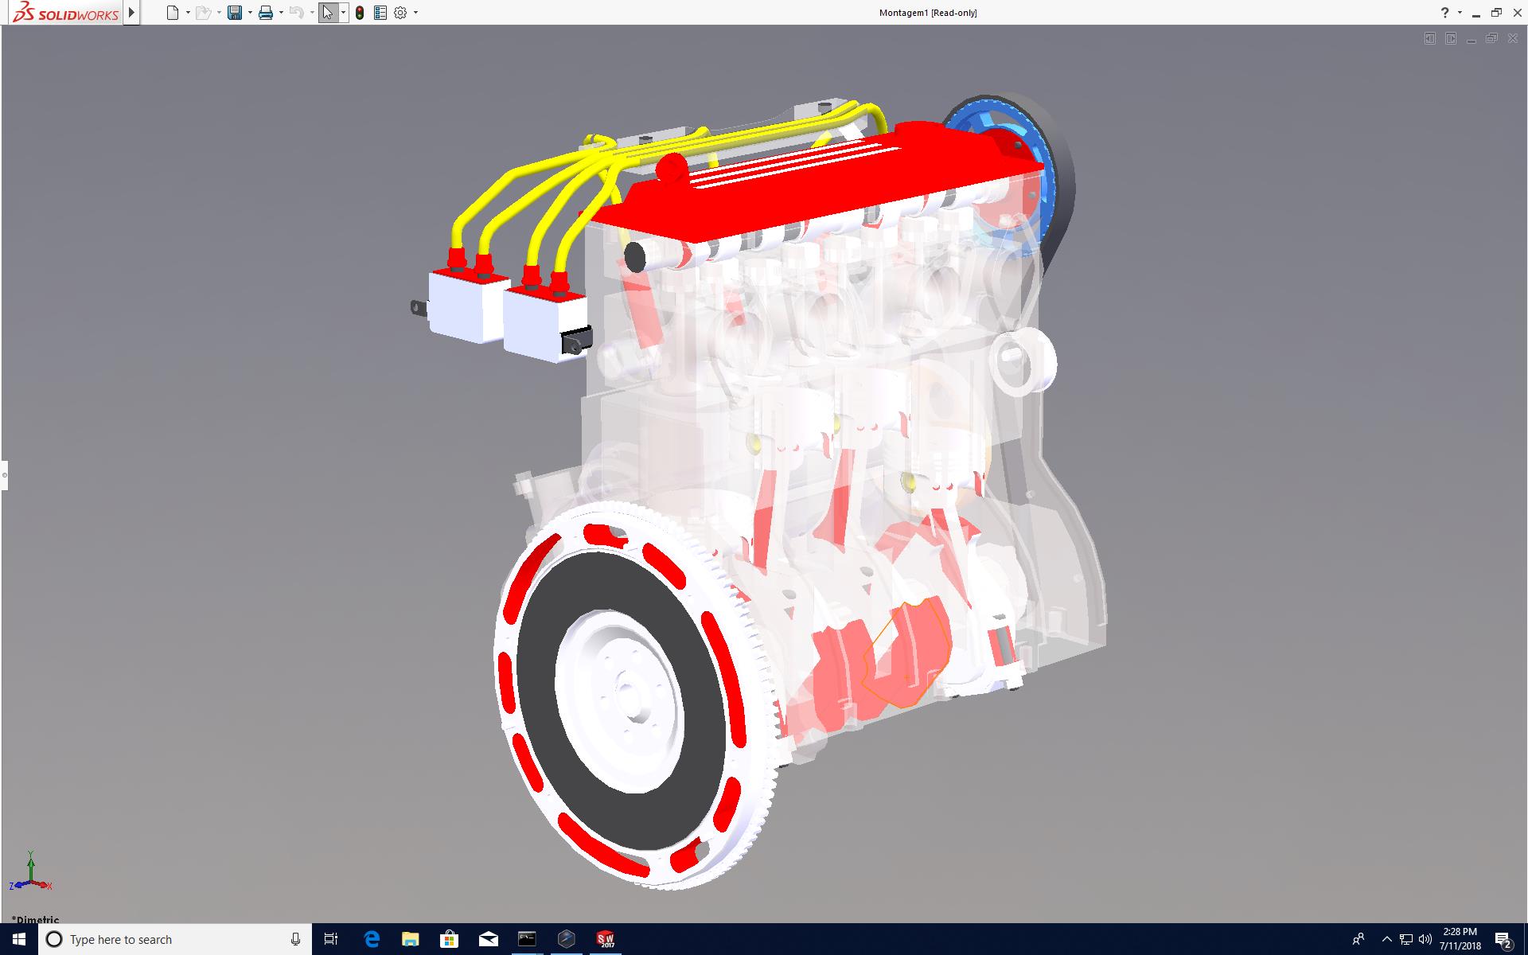This screenshot has height=955, width=1528.
Task: Open the Save dropdown arrow
Action: [250, 13]
